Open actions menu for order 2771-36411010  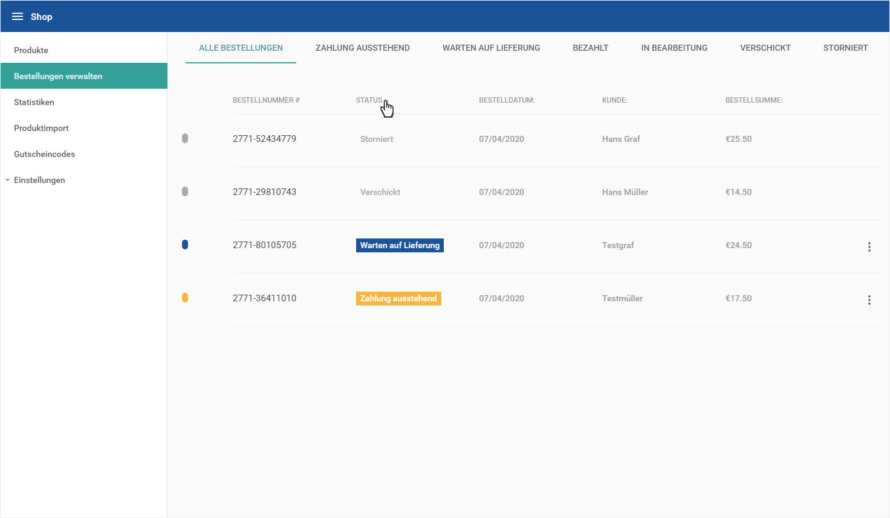coord(869,300)
